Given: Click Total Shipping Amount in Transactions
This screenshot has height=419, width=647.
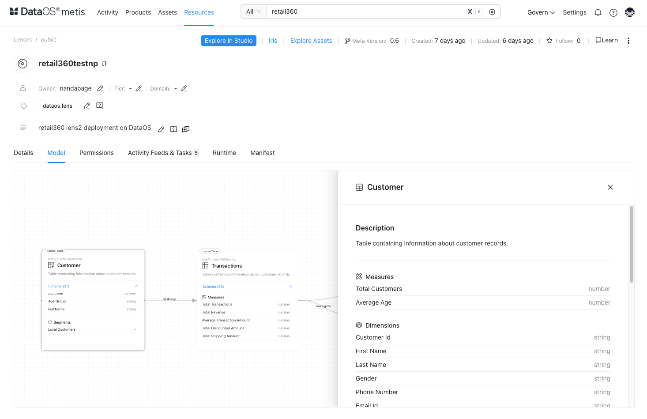Looking at the screenshot, I should coord(246,336).
